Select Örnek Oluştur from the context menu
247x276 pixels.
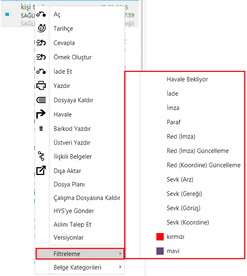(x=72, y=57)
